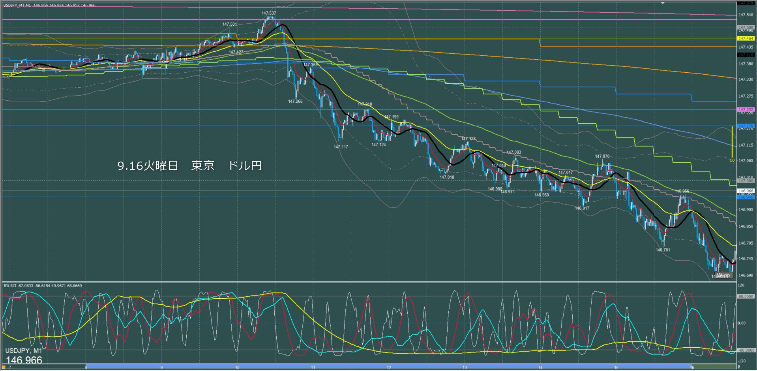Viewport: 757px width, 371px height.
Task: Click the -80.0000 RCI level tag
Action: 746,350
